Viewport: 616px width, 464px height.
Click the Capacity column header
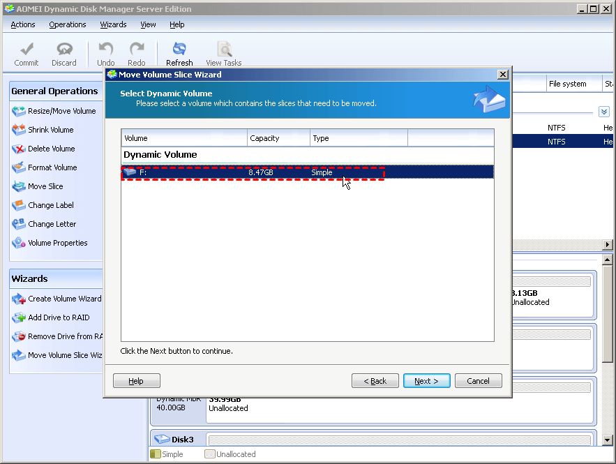coord(278,138)
